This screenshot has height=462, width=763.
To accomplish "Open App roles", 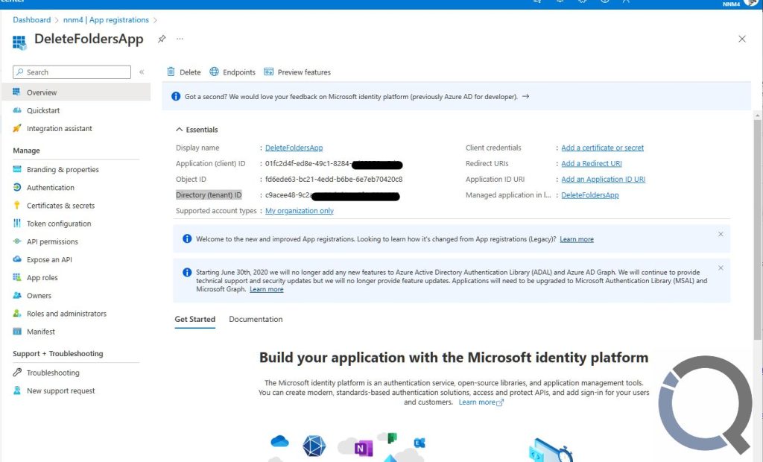I will pos(42,277).
